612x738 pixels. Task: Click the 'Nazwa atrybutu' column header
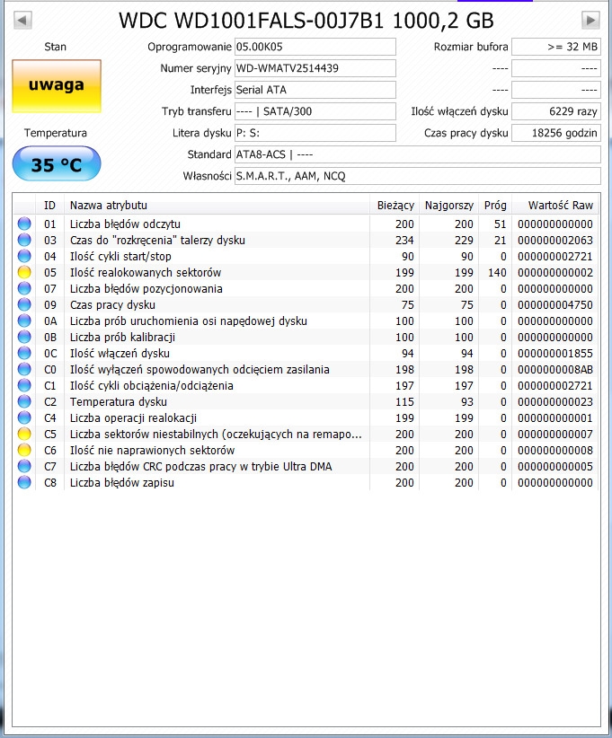pos(217,206)
